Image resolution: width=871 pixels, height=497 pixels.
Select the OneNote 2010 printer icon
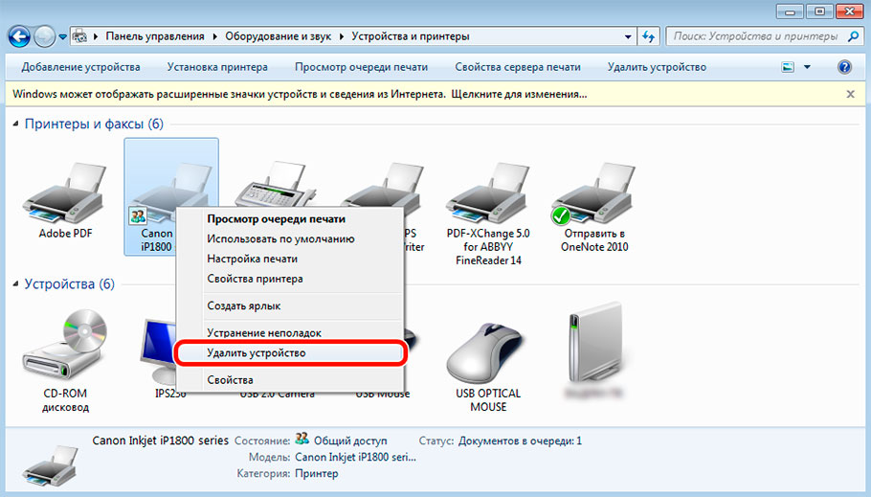(x=594, y=193)
